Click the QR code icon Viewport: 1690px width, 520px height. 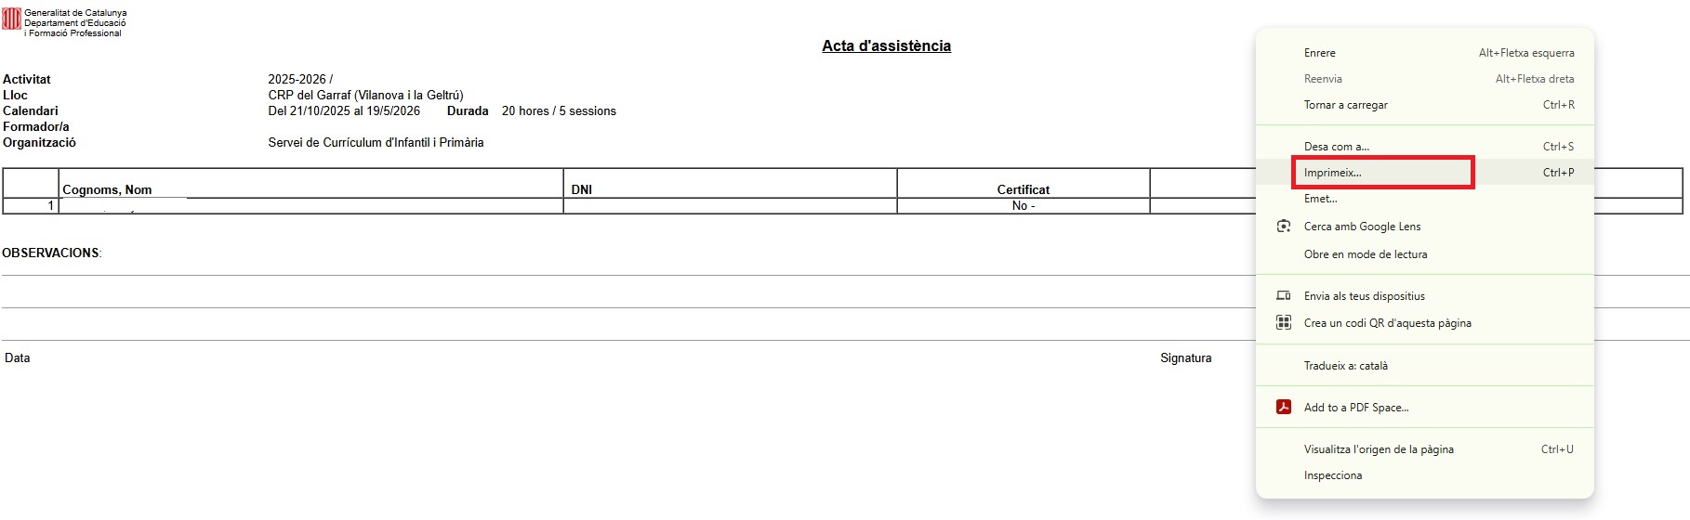(1284, 323)
